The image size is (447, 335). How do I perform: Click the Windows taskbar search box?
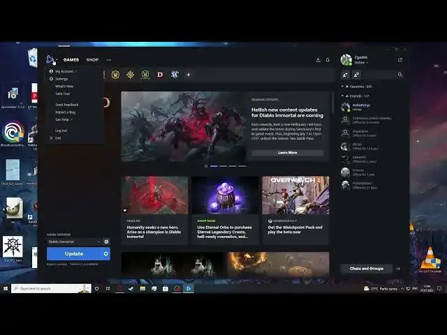point(51,288)
